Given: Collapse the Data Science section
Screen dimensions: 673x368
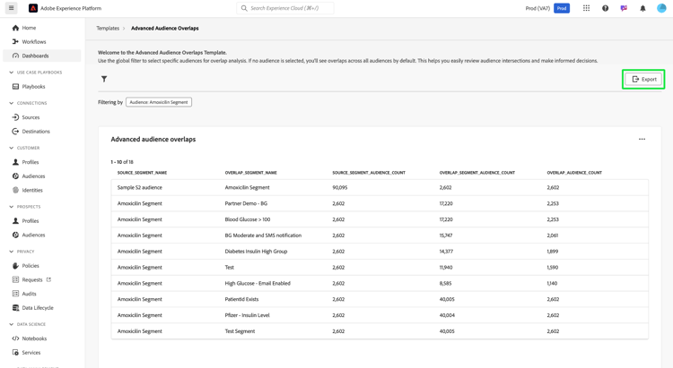Looking at the screenshot, I should pyautogui.click(x=12, y=324).
